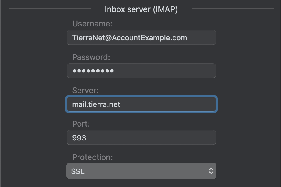
Task: Click the Server field with mail.tierra.net
Action: 141,104
